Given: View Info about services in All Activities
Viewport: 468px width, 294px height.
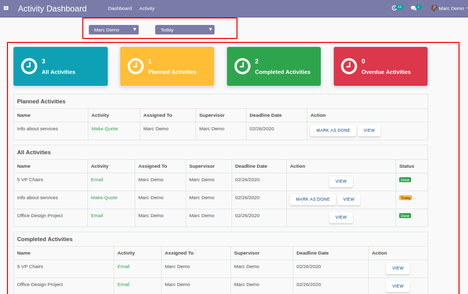Looking at the screenshot, I should click(349, 199).
